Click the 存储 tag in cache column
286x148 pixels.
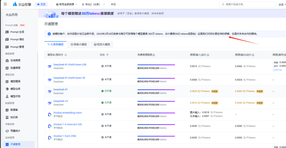pos(276,63)
